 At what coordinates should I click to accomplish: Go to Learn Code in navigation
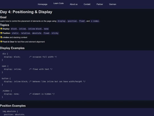click(58, 3)
